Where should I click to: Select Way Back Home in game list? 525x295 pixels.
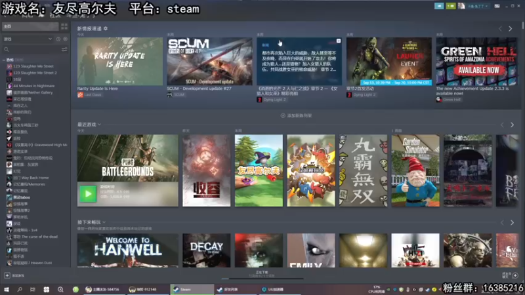pos(31,178)
